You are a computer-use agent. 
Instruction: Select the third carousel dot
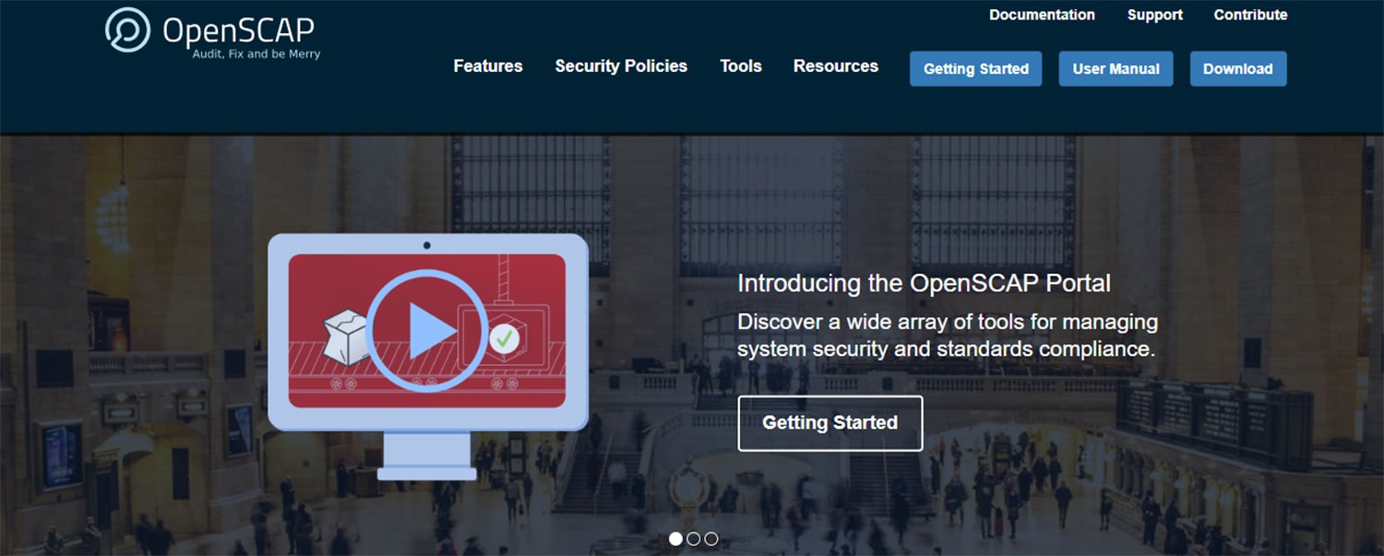point(710,538)
